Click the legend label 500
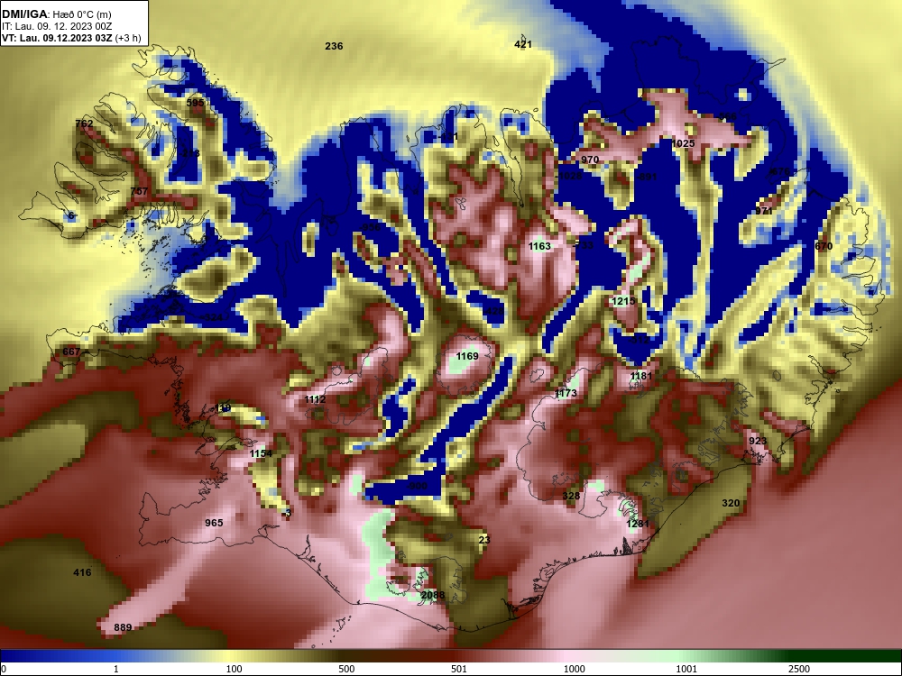Viewport: 902px width, 676px height. pos(346,669)
